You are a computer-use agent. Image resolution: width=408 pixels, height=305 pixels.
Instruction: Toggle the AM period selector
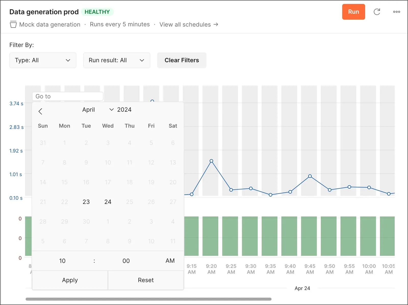point(170,261)
